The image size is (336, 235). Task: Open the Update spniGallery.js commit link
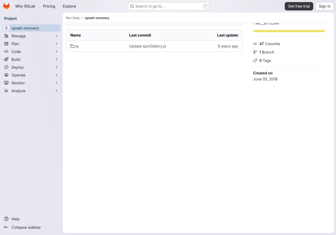147,46
